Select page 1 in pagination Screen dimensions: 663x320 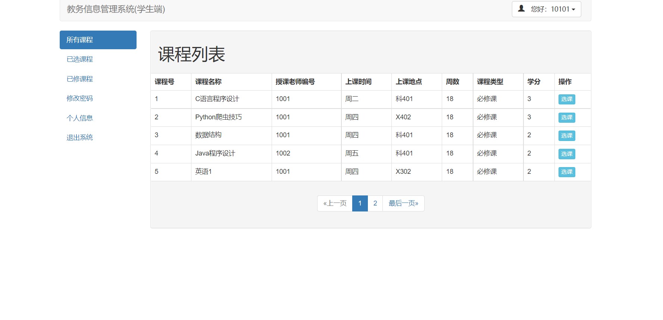click(x=360, y=203)
